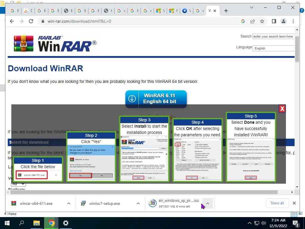Open the browser side panel
Image resolution: width=305 pixels, height=229 pixels.
coord(274,21)
